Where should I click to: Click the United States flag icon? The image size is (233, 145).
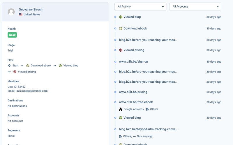pos(20,14)
